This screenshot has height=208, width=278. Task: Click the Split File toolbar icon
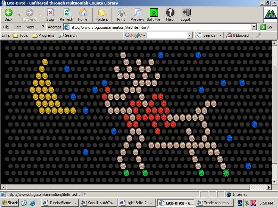154,15
